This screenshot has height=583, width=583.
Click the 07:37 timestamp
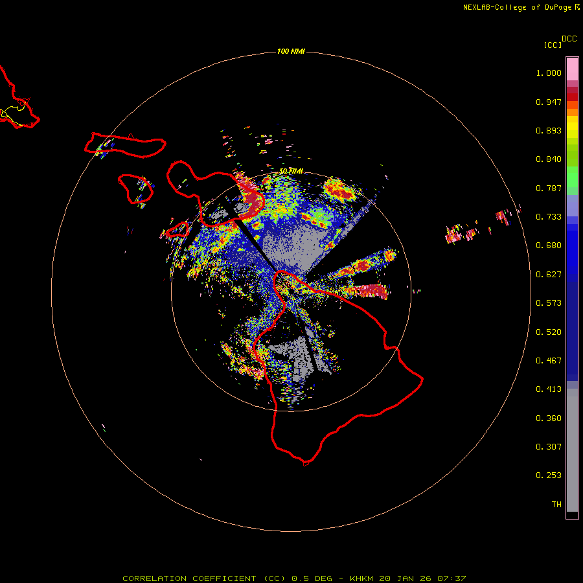(x=450, y=578)
